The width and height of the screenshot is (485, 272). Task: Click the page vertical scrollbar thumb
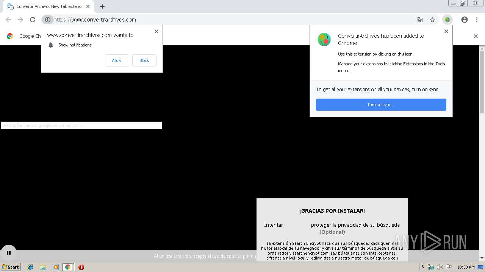tap(482, 82)
